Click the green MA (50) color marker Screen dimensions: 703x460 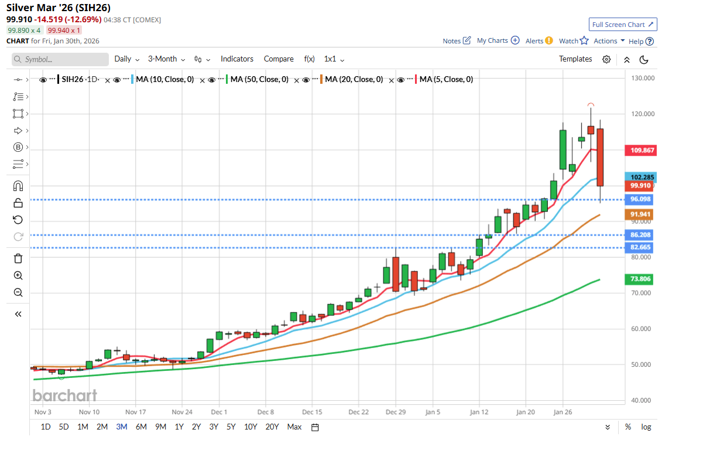point(227,80)
